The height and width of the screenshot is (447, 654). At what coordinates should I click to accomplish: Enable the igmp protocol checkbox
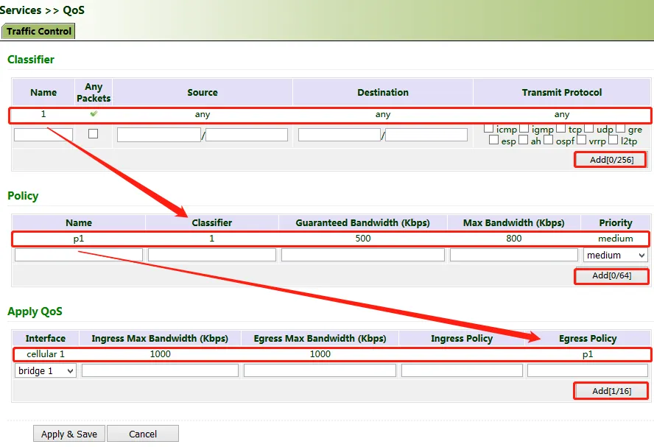pyautogui.click(x=524, y=128)
